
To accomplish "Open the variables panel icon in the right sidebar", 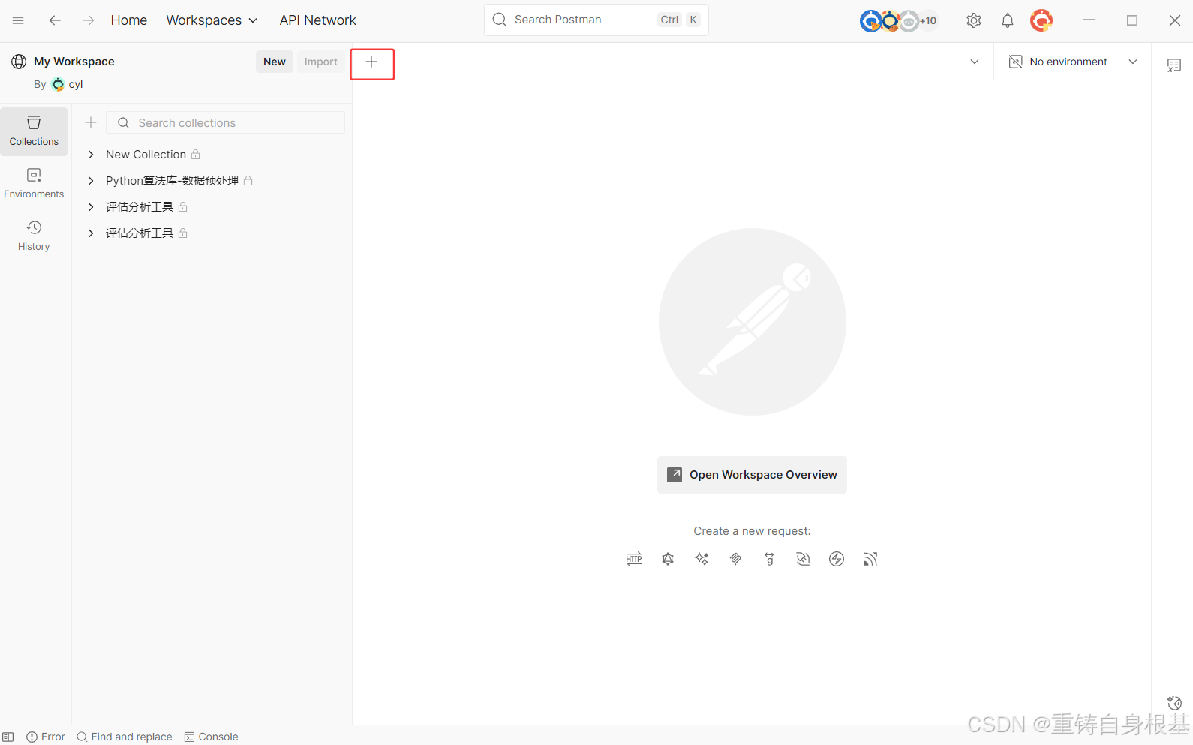I will (1174, 65).
